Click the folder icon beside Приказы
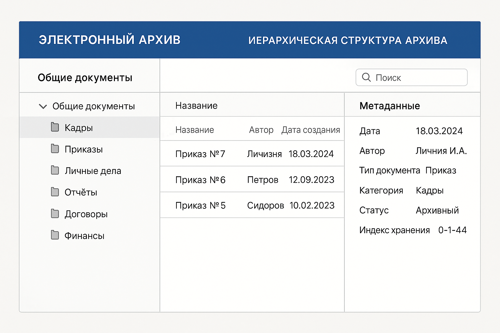 [55, 149]
